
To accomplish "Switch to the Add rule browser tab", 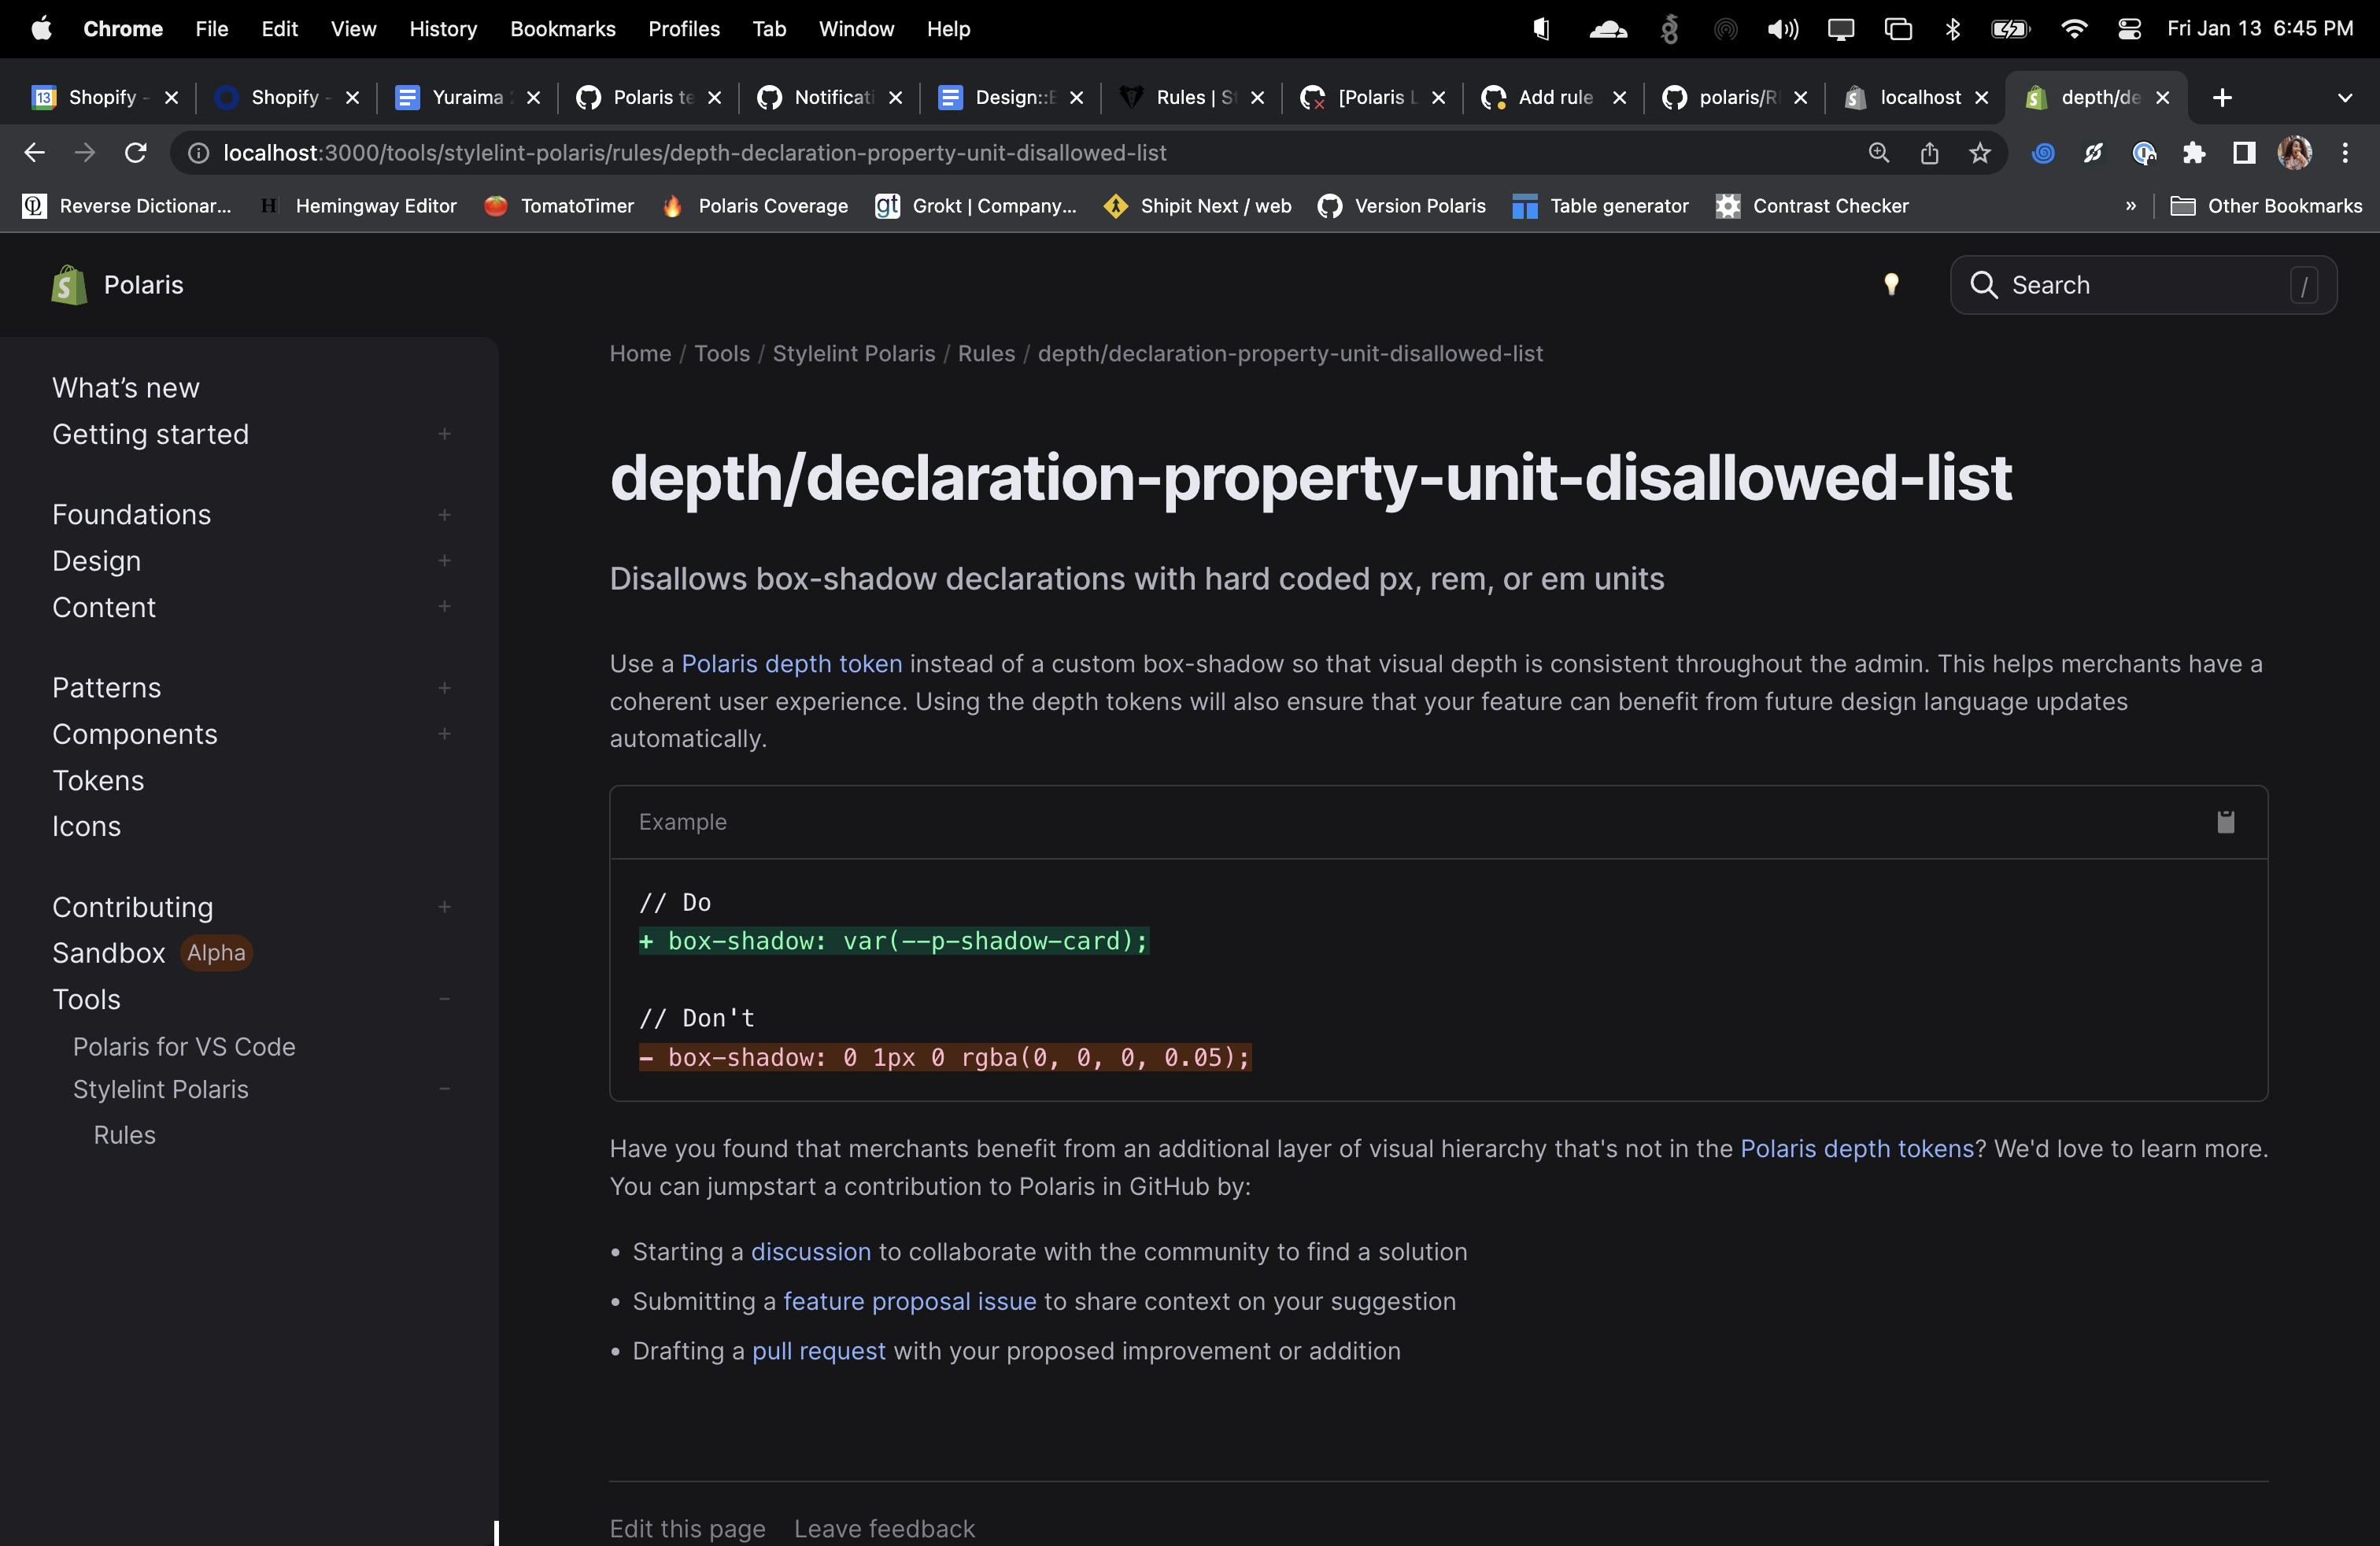I will coord(1553,97).
